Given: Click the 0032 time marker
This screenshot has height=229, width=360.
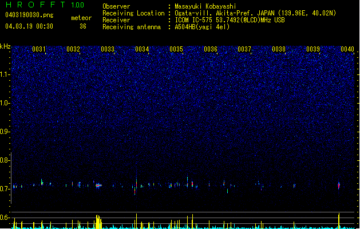Looking at the screenshot, I should point(73,49).
